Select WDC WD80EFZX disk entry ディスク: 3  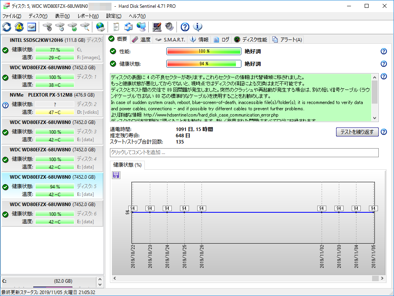coord(52,131)
